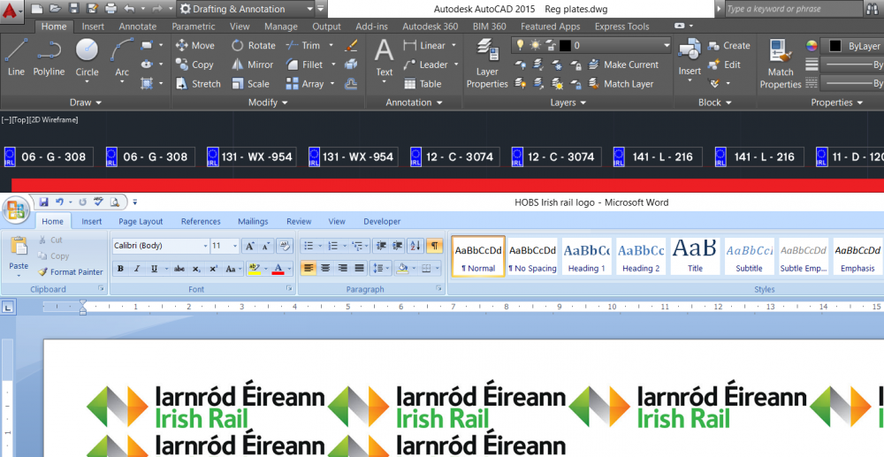Click the Array tool in AutoCAD
The width and height of the screenshot is (884, 457).
pos(305,84)
